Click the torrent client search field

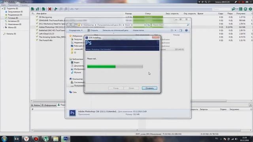click(221, 9)
